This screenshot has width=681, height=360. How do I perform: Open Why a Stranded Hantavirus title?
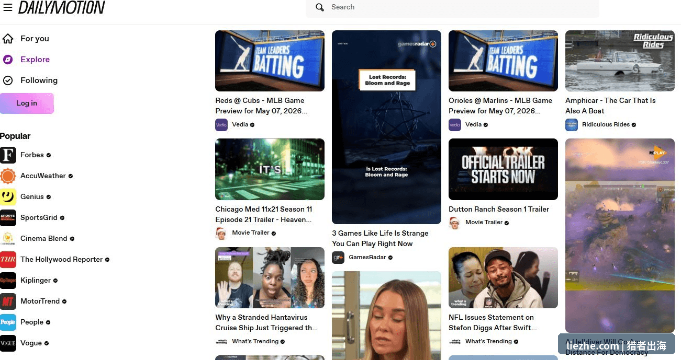click(266, 322)
